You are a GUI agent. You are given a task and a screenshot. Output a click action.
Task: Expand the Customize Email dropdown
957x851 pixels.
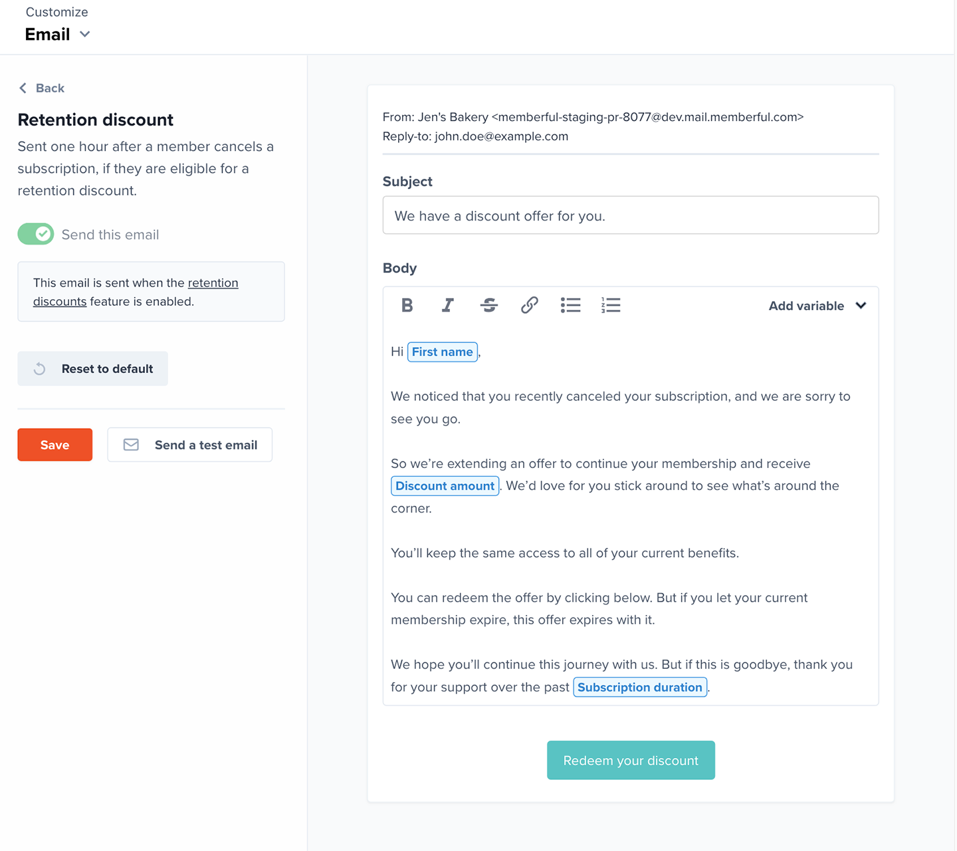click(58, 34)
